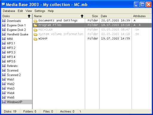This screenshot has width=153, height=115.
Task: Click the Eugene Disk 1 floppy icon
Action: pos(4,25)
